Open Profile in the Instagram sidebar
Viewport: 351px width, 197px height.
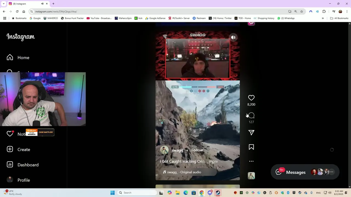(18, 180)
